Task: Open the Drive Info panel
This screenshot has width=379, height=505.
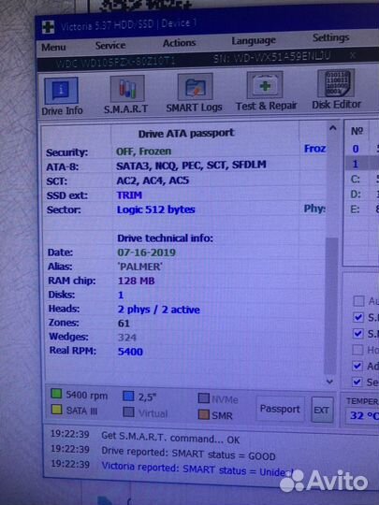Action: [x=62, y=96]
